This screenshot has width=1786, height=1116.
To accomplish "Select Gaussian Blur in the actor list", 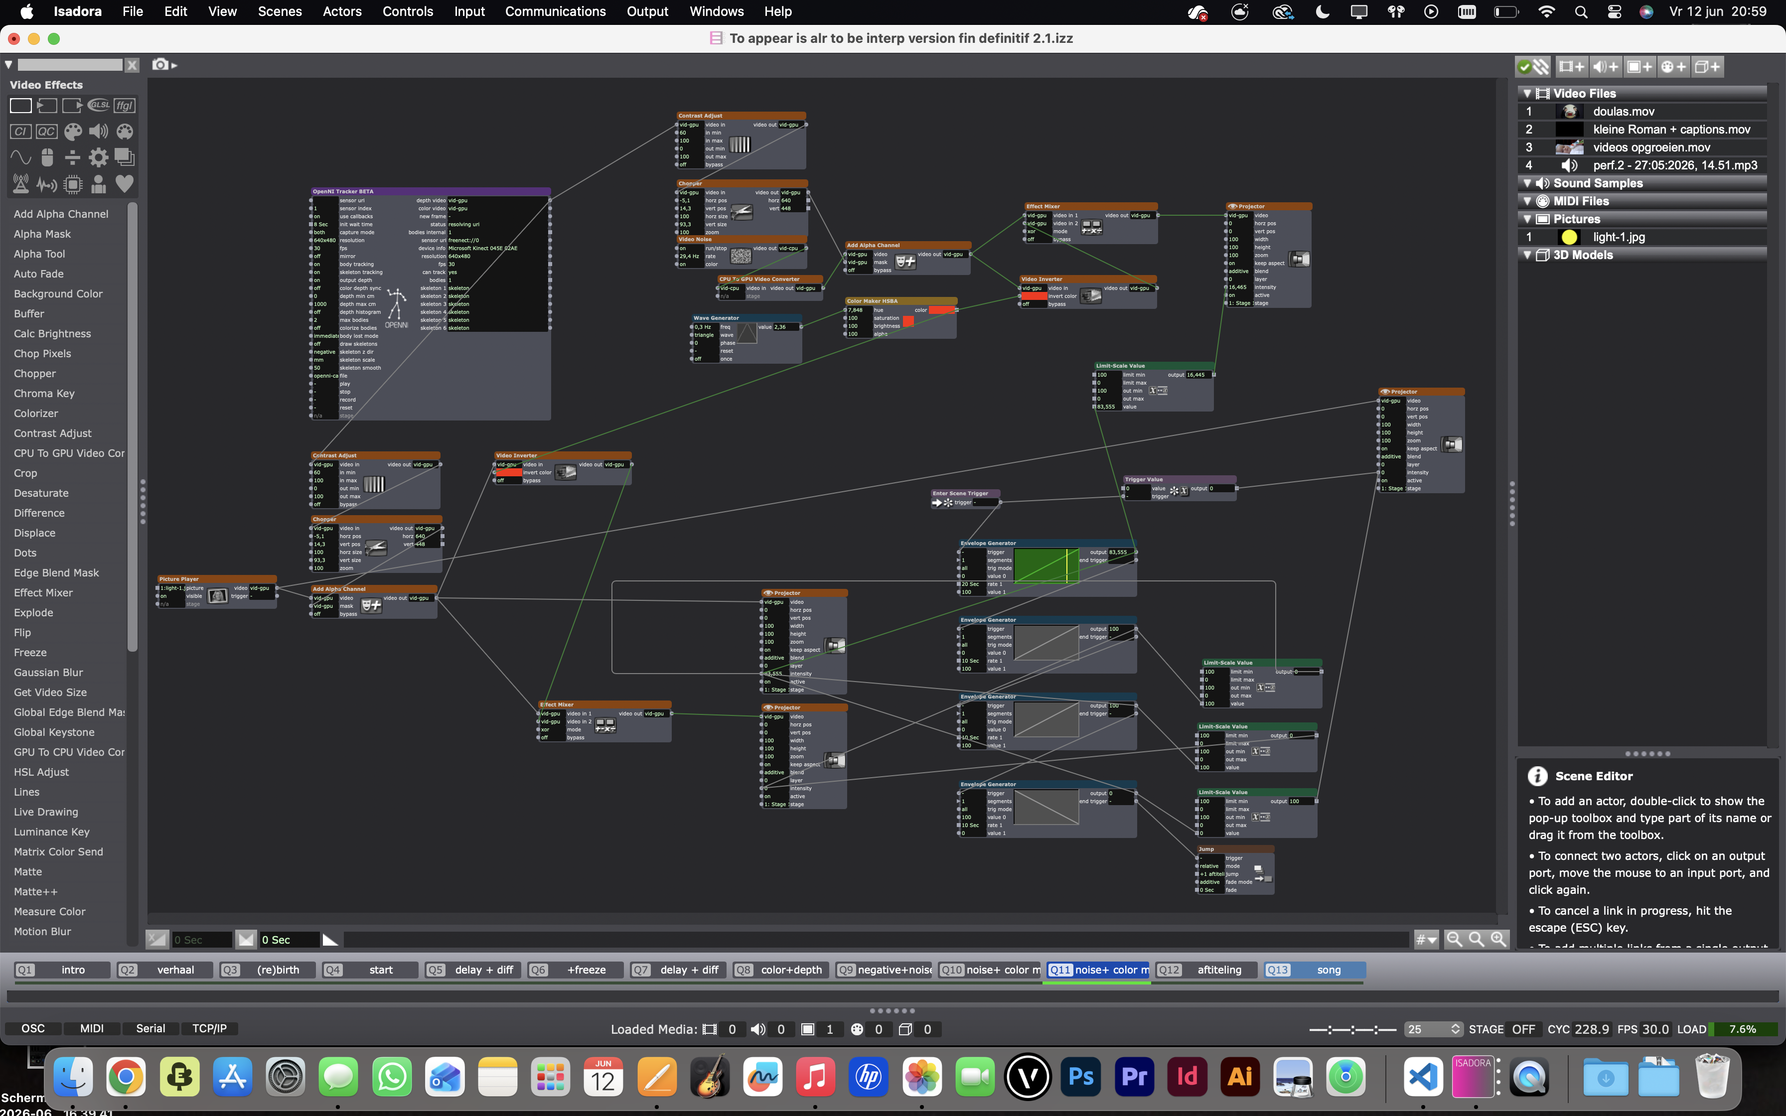I will tap(48, 673).
